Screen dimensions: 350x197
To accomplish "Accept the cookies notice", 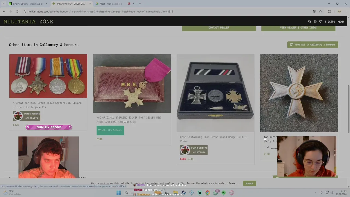I will click(249, 183).
